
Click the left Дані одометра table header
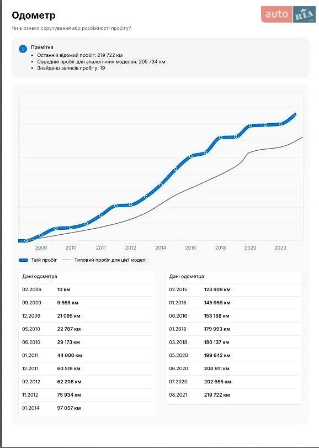[40, 277]
